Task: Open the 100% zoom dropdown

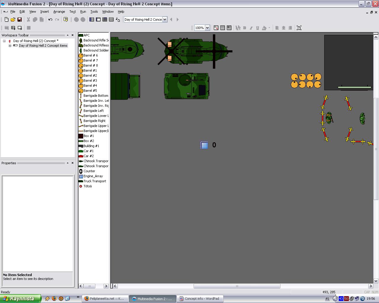Action: tap(207, 28)
